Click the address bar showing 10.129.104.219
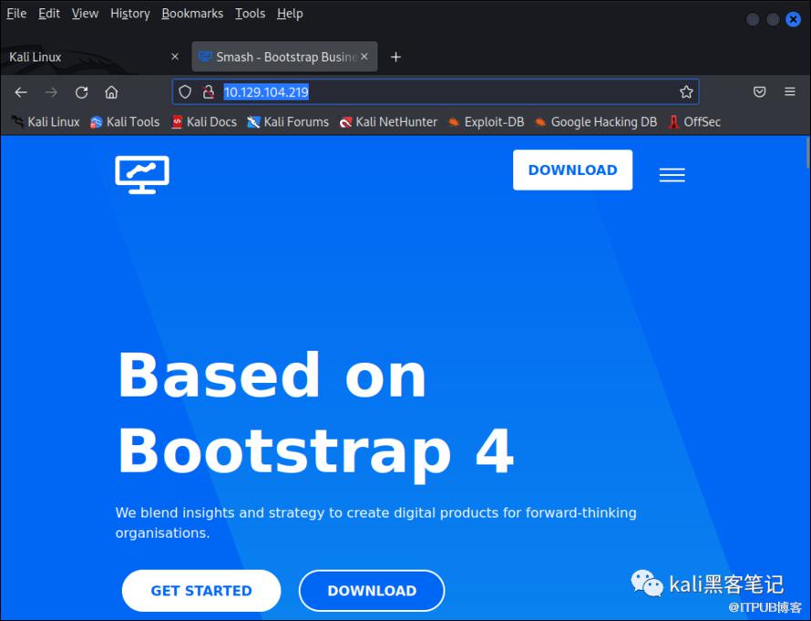811x621 pixels. click(437, 92)
